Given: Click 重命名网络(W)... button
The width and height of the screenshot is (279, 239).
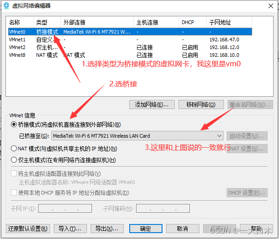Looking at the screenshot, I should click(x=250, y=105).
